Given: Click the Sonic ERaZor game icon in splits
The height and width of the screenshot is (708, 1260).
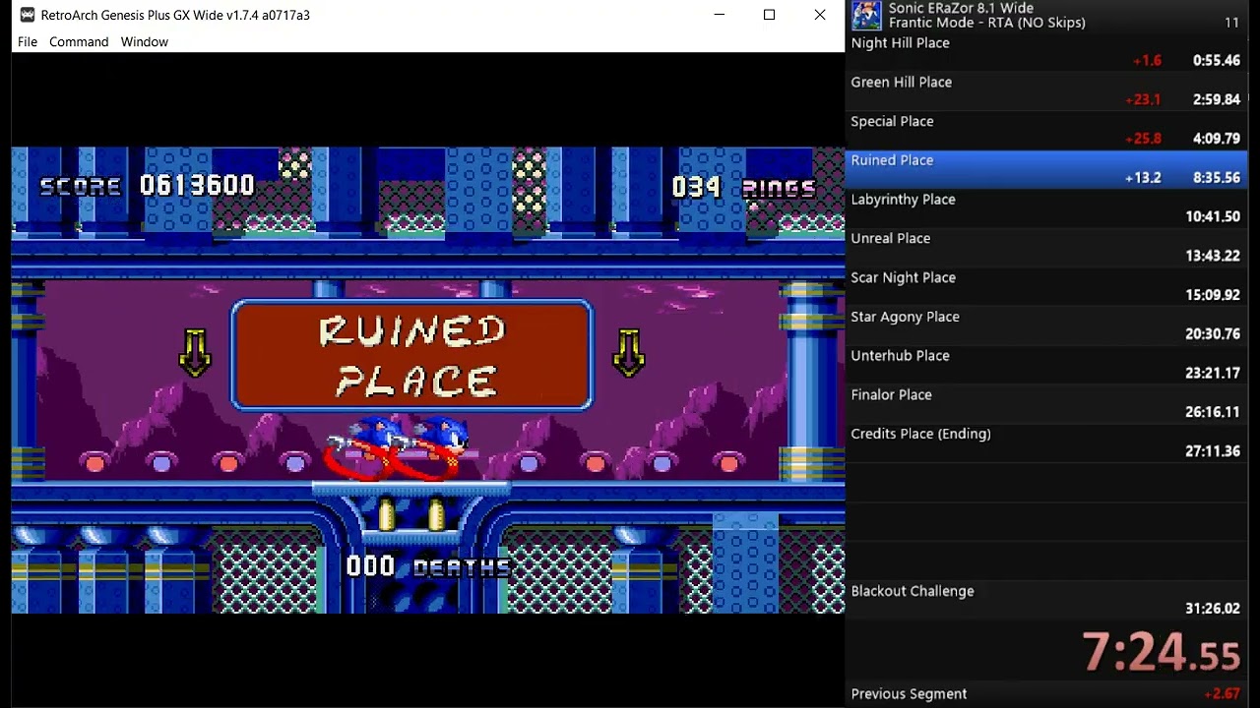Looking at the screenshot, I should [x=866, y=16].
